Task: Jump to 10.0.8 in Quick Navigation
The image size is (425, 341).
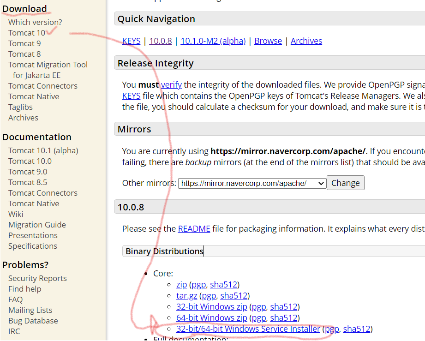Action: coord(161,41)
